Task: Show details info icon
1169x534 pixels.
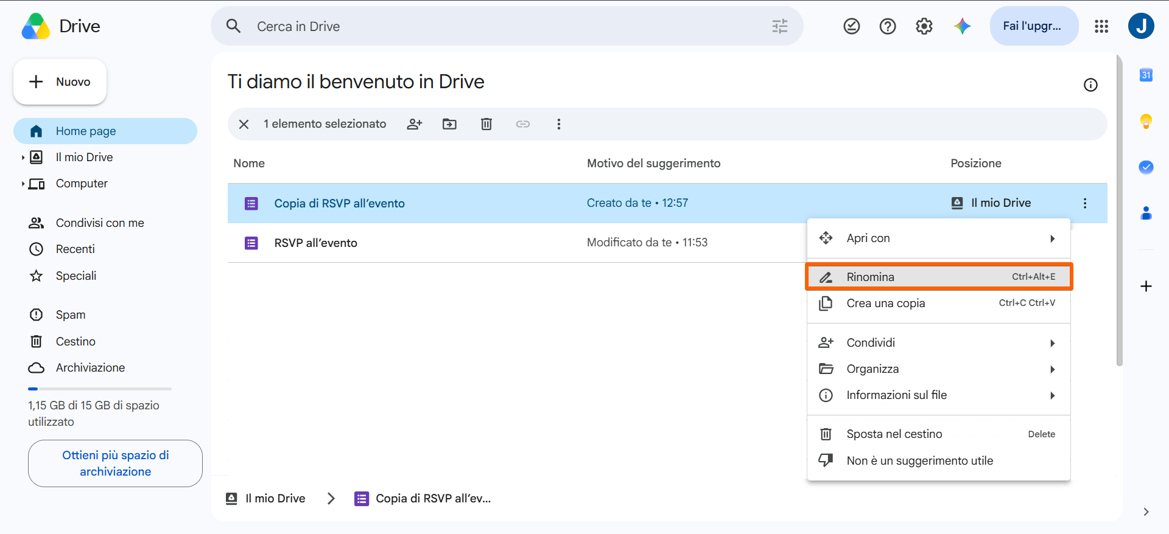Action: (x=1090, y=85)
